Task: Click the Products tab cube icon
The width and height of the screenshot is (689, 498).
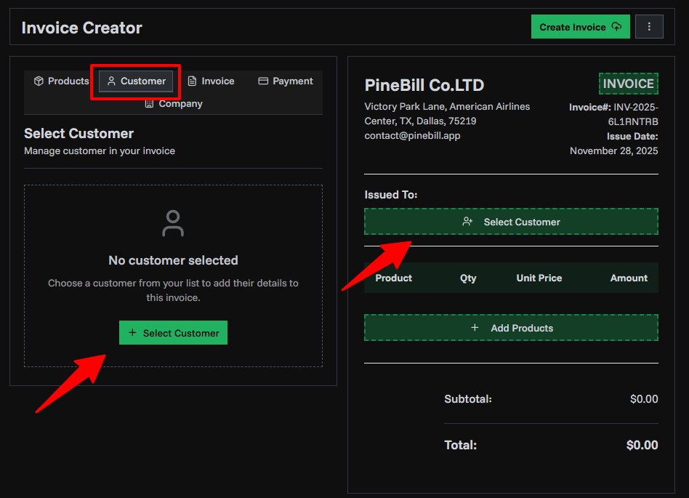Action: 39,81
